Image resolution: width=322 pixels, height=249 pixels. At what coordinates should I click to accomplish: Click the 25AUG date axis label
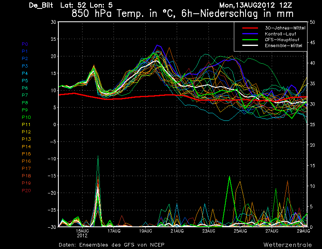tap(240, 231)
